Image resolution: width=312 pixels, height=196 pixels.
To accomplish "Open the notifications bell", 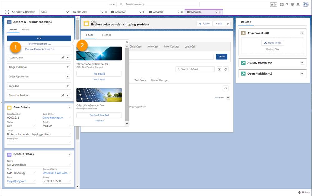I will coord(298,4).
